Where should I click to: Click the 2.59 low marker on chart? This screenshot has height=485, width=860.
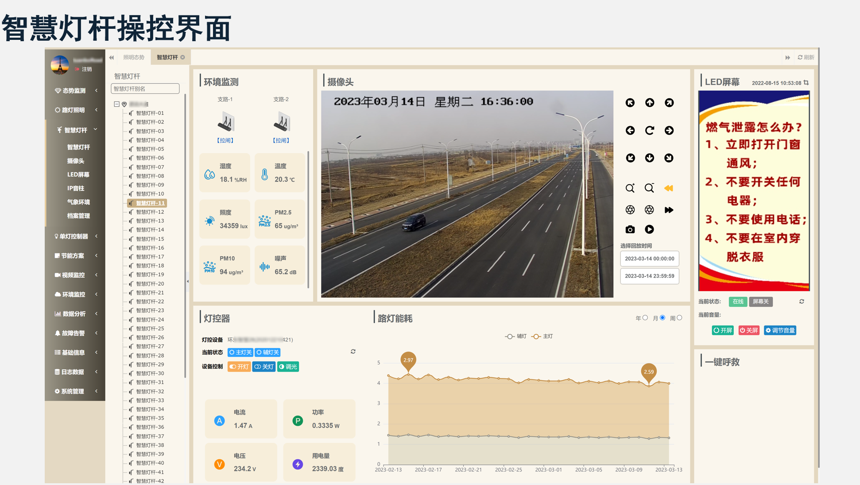coord(649,372)
